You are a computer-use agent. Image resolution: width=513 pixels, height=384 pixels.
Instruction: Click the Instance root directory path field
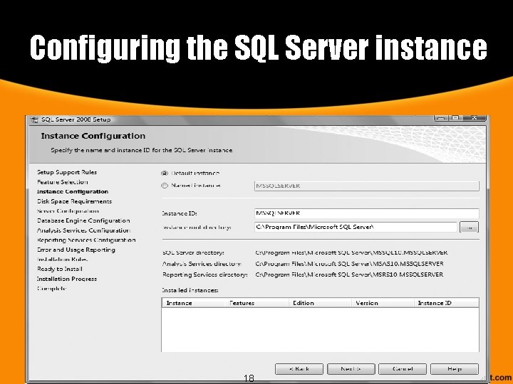click(x=356, y=227)
